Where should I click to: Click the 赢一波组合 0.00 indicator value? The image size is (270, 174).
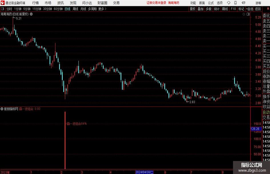[30, 109]
